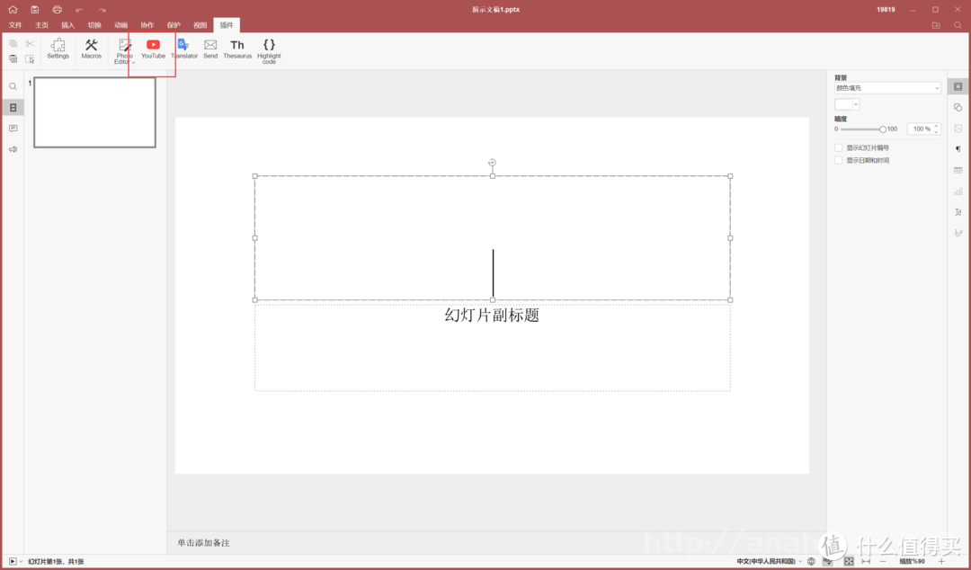
Task: Switch to the 协作 tab
Action: (147, 25)
